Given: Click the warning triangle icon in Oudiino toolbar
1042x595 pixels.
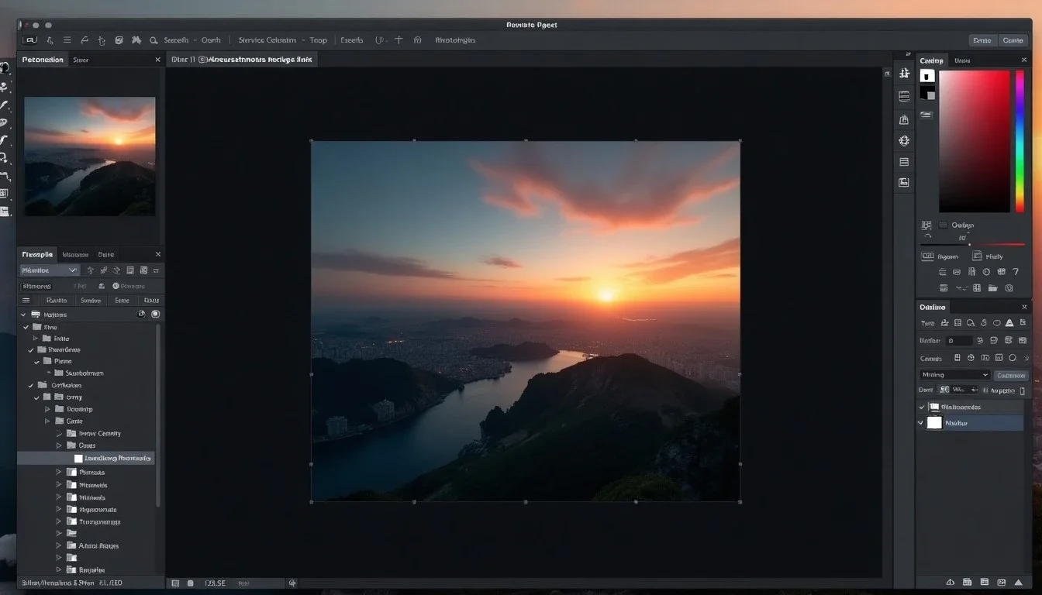Looking at the screenshot, I should [1009, 322].
